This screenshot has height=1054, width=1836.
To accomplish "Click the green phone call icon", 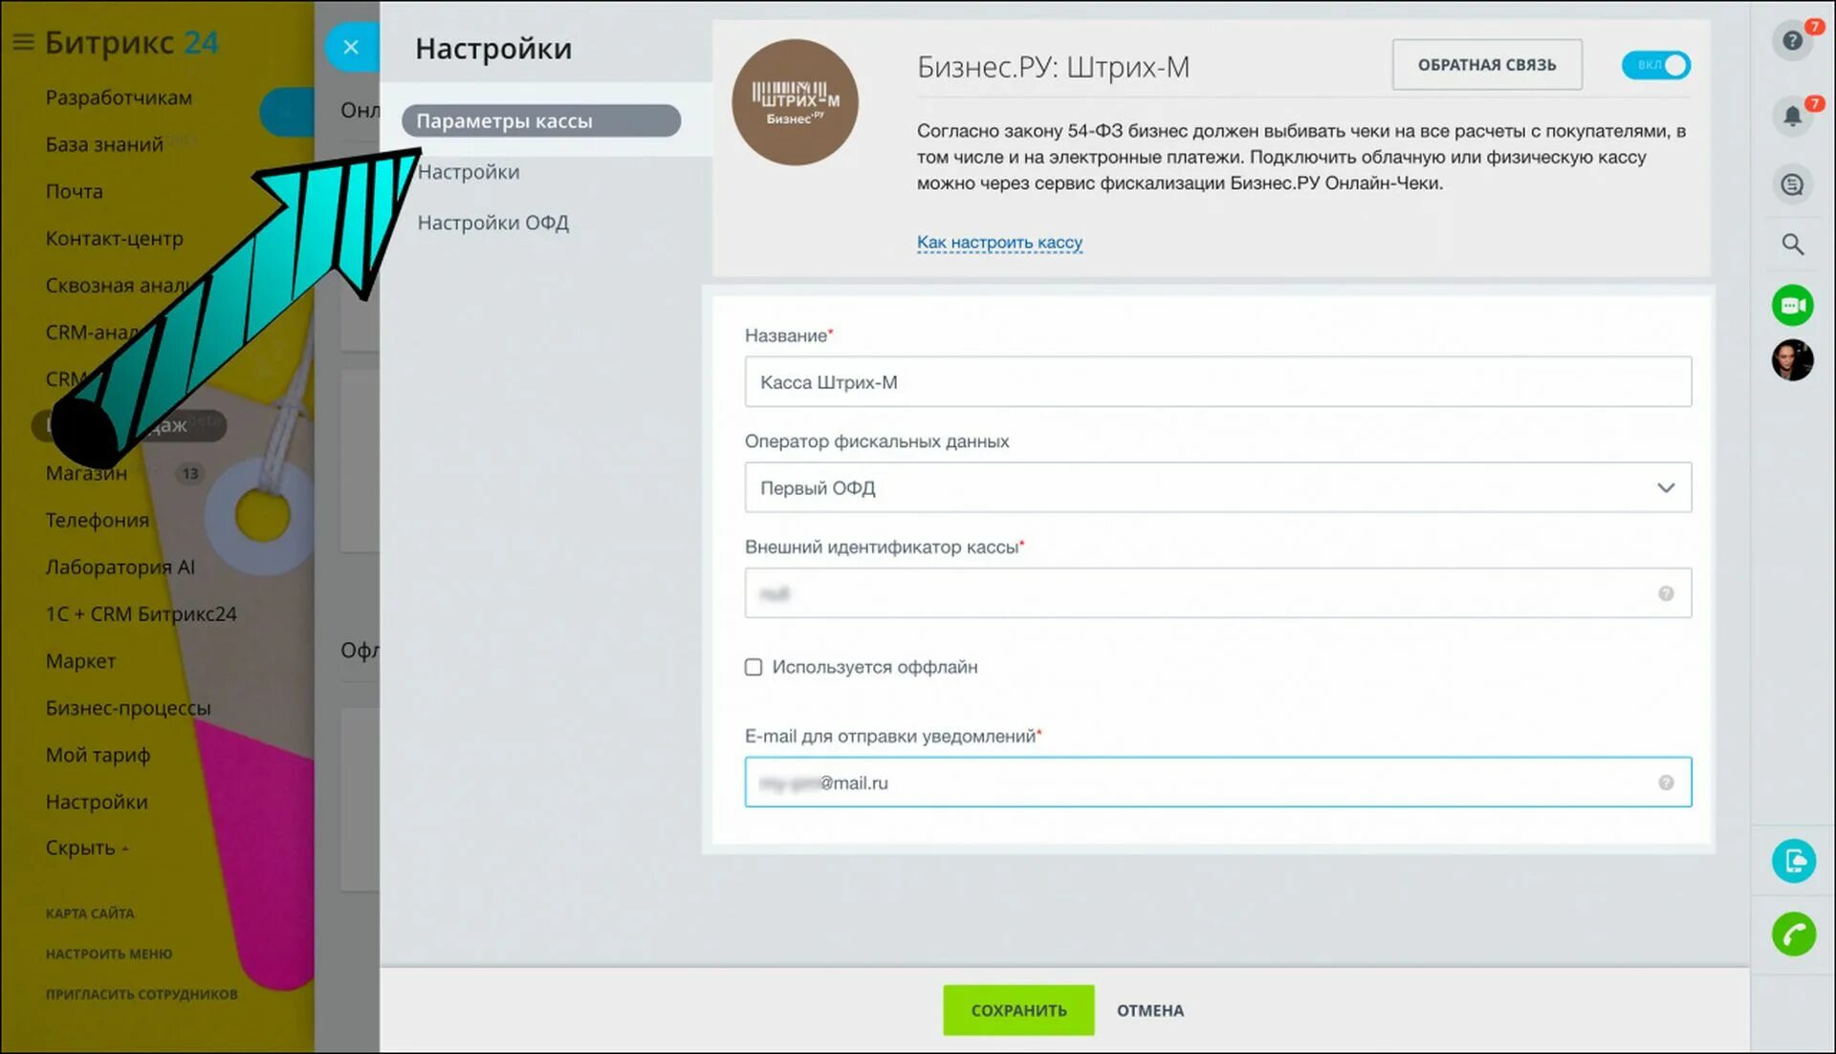I will pos(1793,934).
